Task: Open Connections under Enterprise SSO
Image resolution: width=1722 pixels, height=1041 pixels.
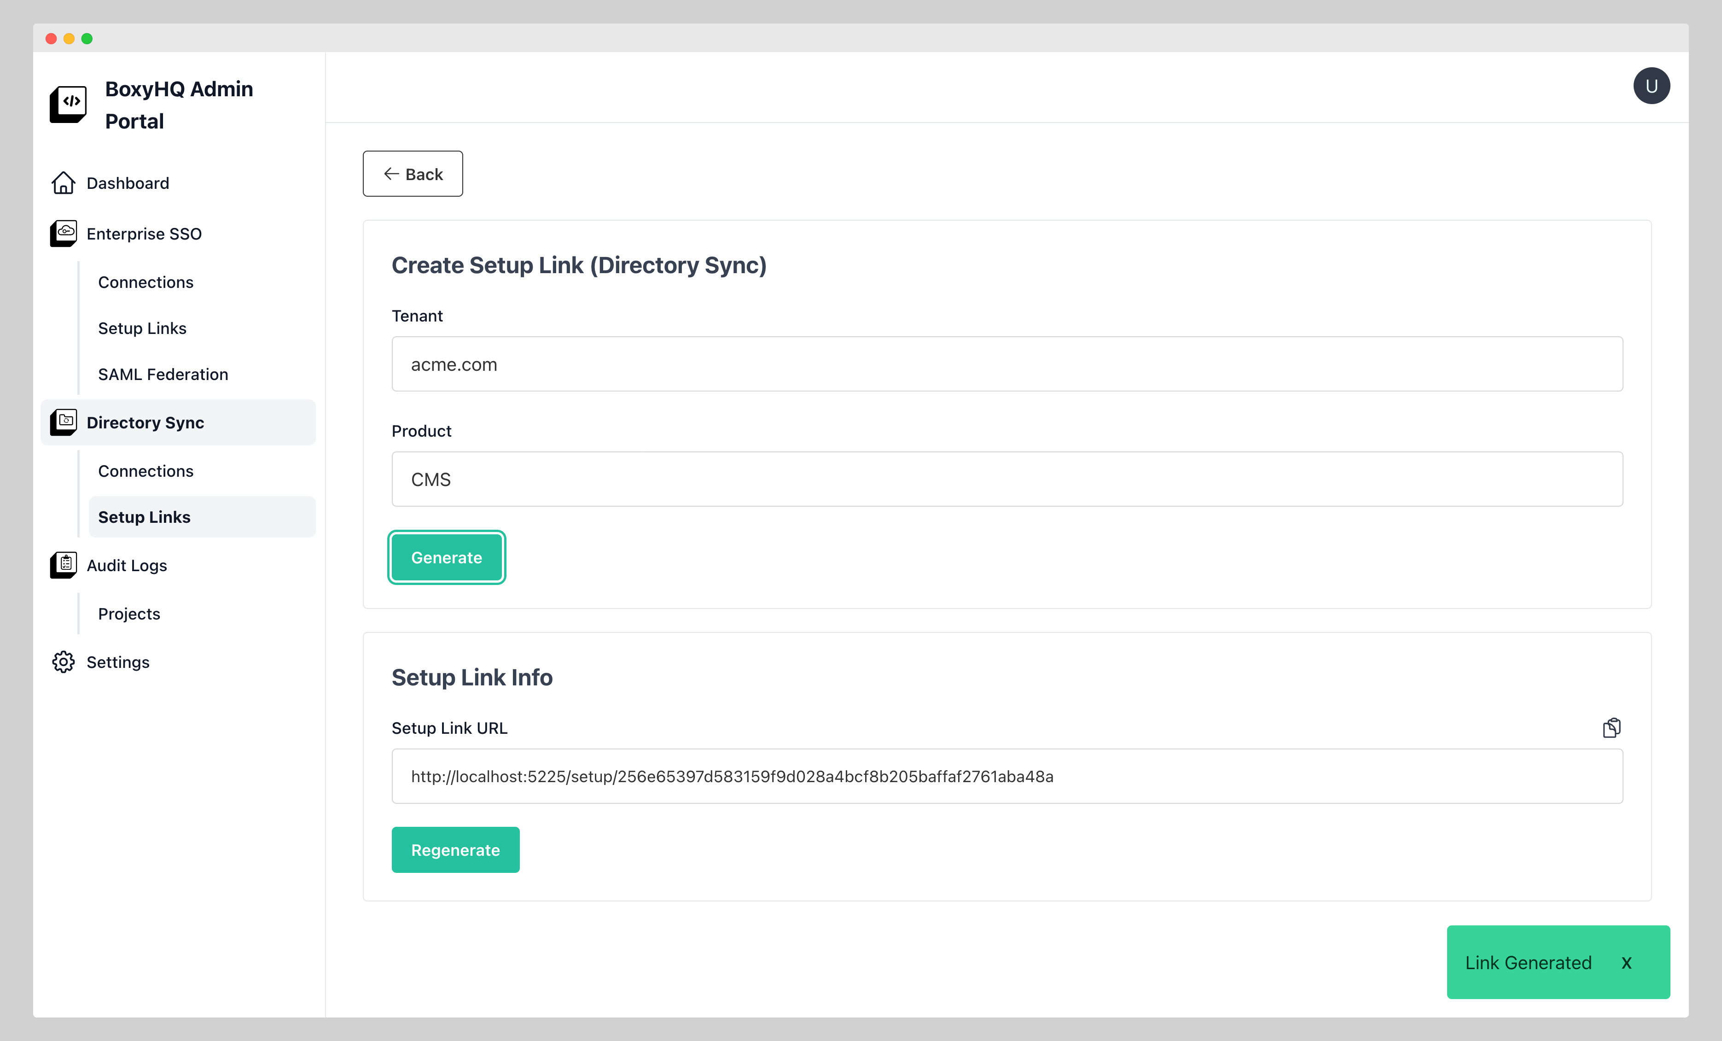Action: click(145, 282)
